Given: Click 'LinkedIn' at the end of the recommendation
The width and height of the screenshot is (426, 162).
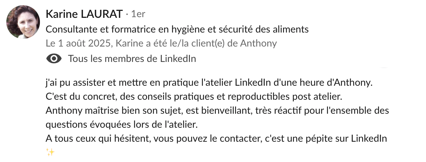Looking at the screenshot, I should pyautogui.click(x=371, y=138).
